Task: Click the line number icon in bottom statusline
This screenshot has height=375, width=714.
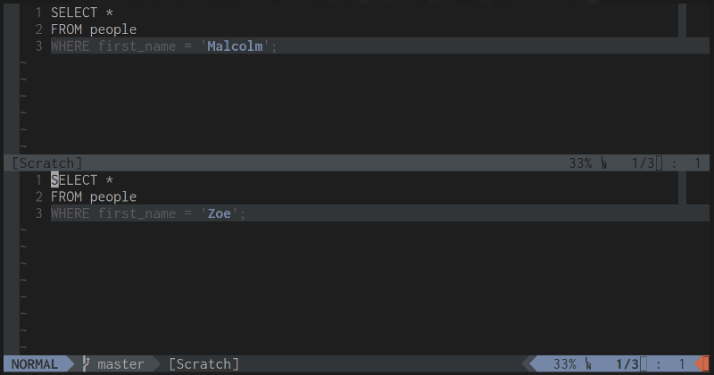Action: (588, 364)
